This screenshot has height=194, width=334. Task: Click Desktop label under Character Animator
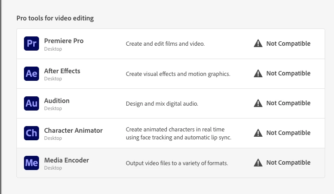tap(53, 138)
